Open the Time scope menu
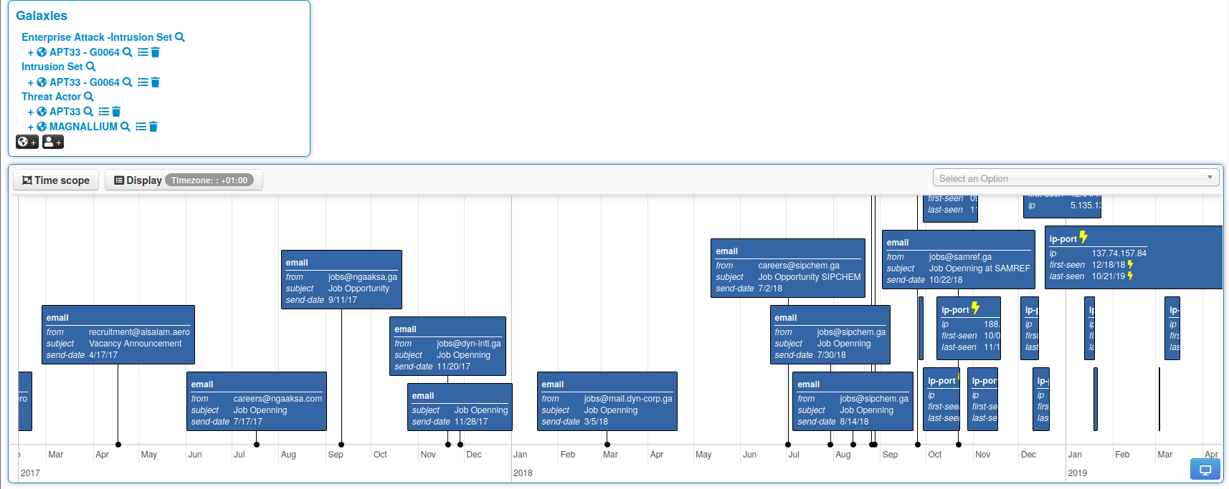 click(56, 180)
